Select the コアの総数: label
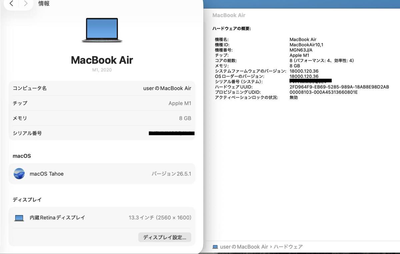Viewport: 400px width, 254px height. tap(226, 61)
